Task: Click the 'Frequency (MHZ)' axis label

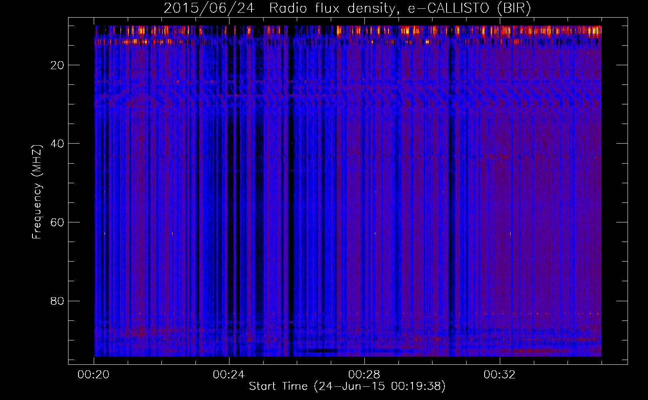Action: (x=36, y=192)
